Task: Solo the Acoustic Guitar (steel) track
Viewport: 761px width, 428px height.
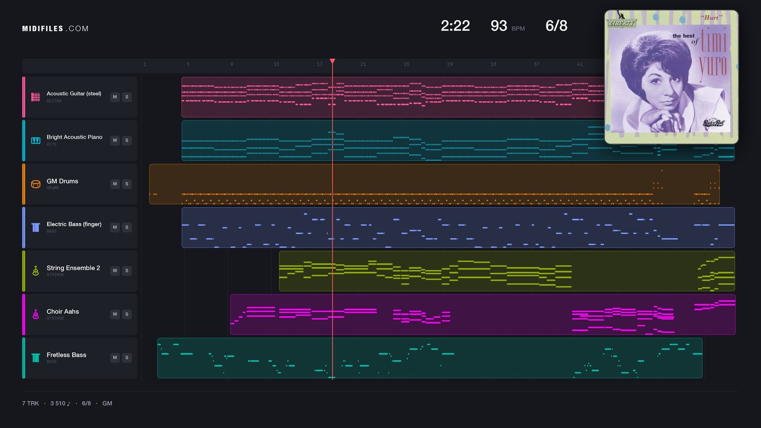Action: pos(127,97)
